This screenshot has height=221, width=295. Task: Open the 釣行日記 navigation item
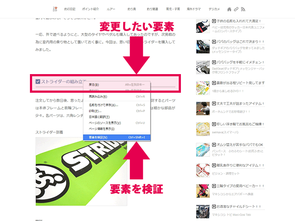point(70,9)
